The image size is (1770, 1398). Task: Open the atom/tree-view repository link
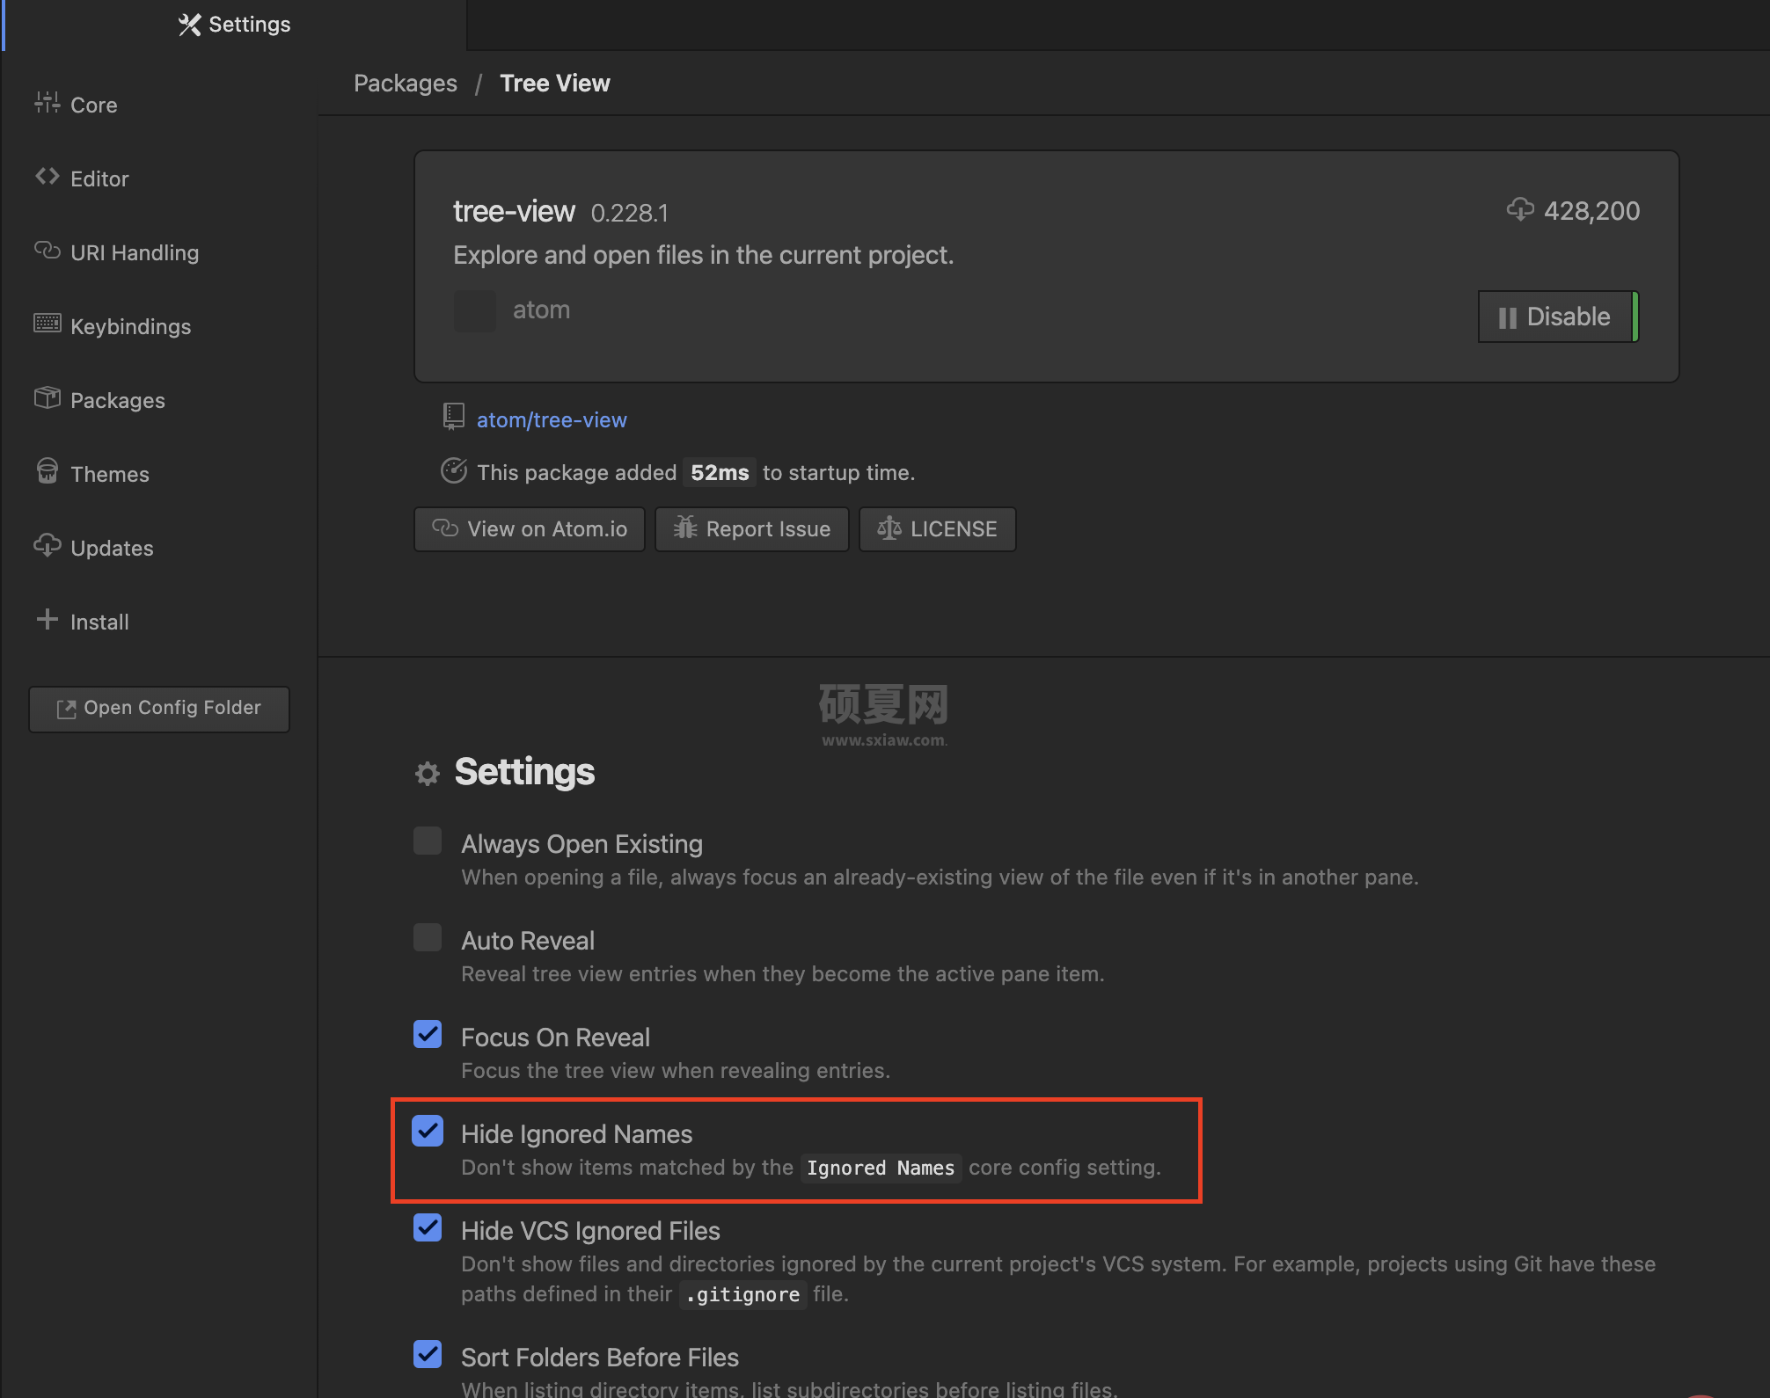pos(552,420)
